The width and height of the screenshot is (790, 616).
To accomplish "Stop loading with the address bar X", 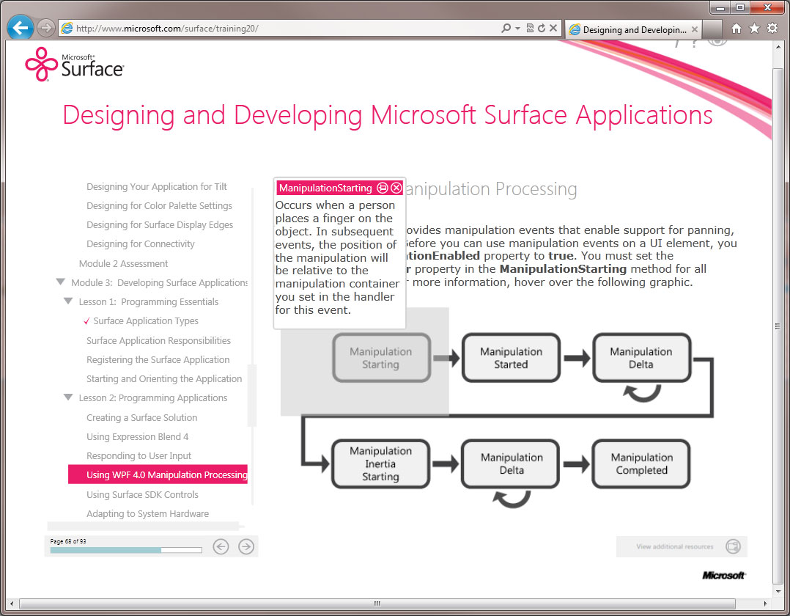I will tap(553, 28).
